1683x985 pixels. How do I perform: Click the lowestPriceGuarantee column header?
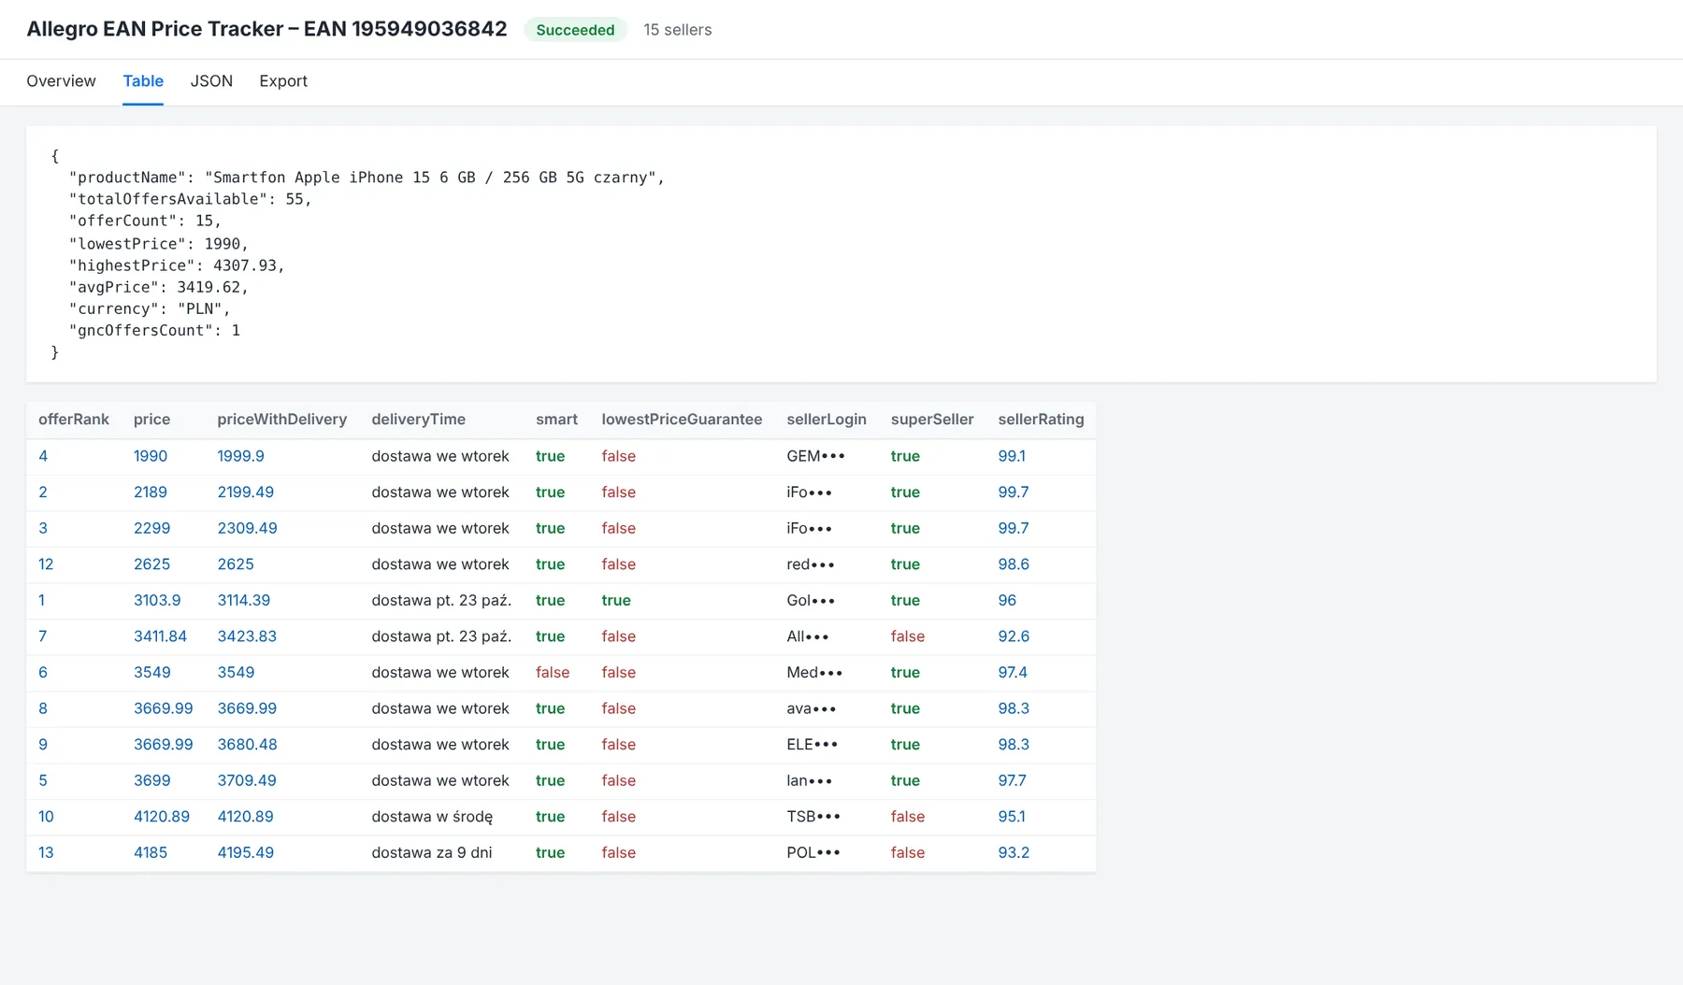click(x=682, y=420)
